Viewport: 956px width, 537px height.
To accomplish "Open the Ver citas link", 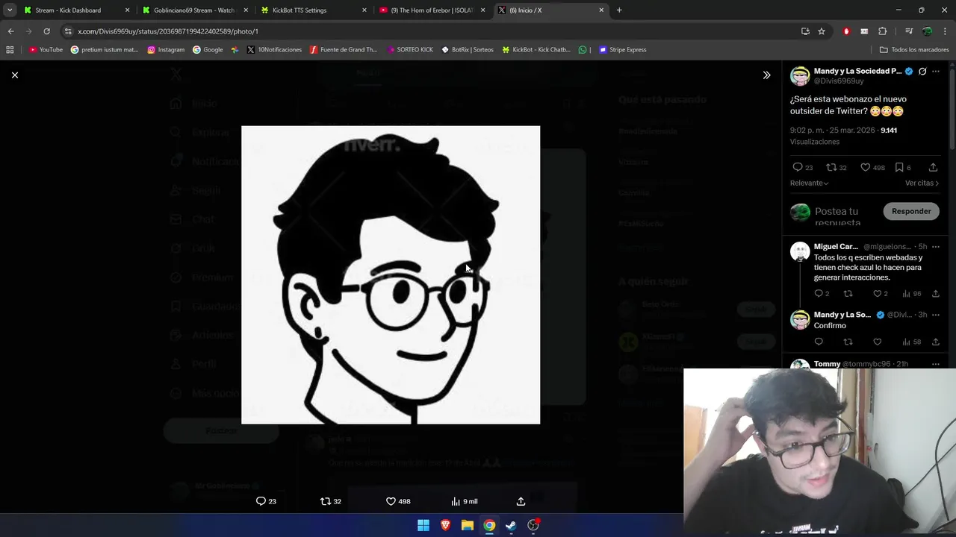I will [x=922, y=183].
